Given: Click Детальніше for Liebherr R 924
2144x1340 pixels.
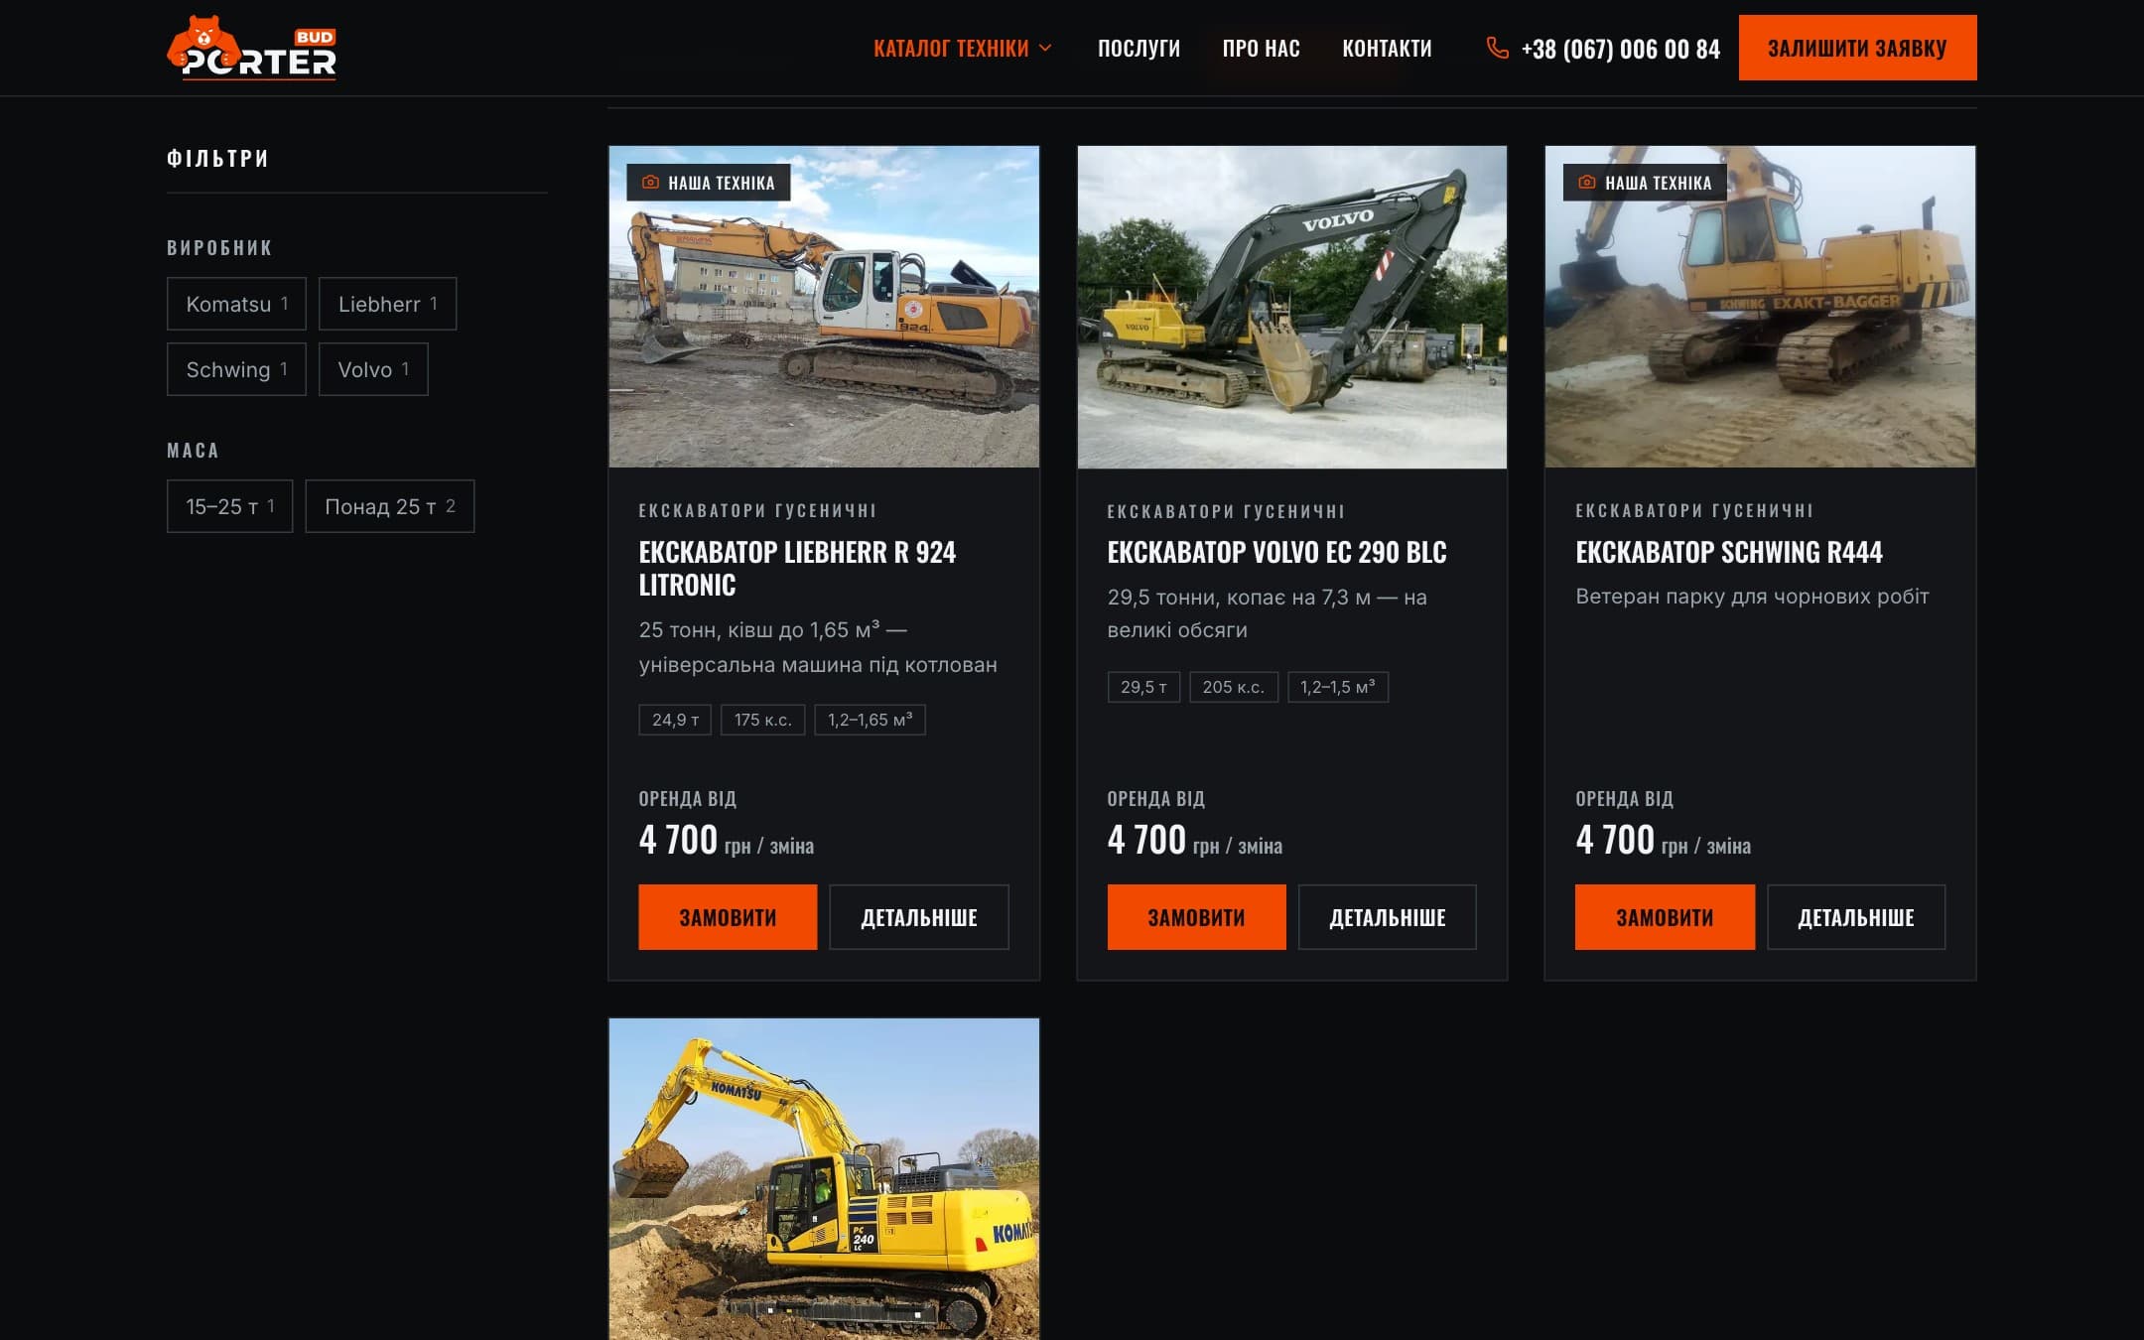Looking at the screenshot, I should click(919, 917).
